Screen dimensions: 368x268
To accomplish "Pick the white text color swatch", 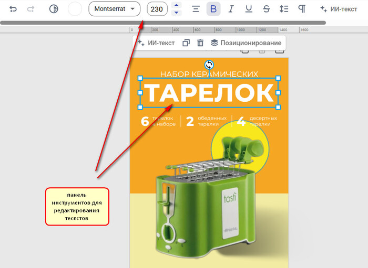I will tap(75, 9).
